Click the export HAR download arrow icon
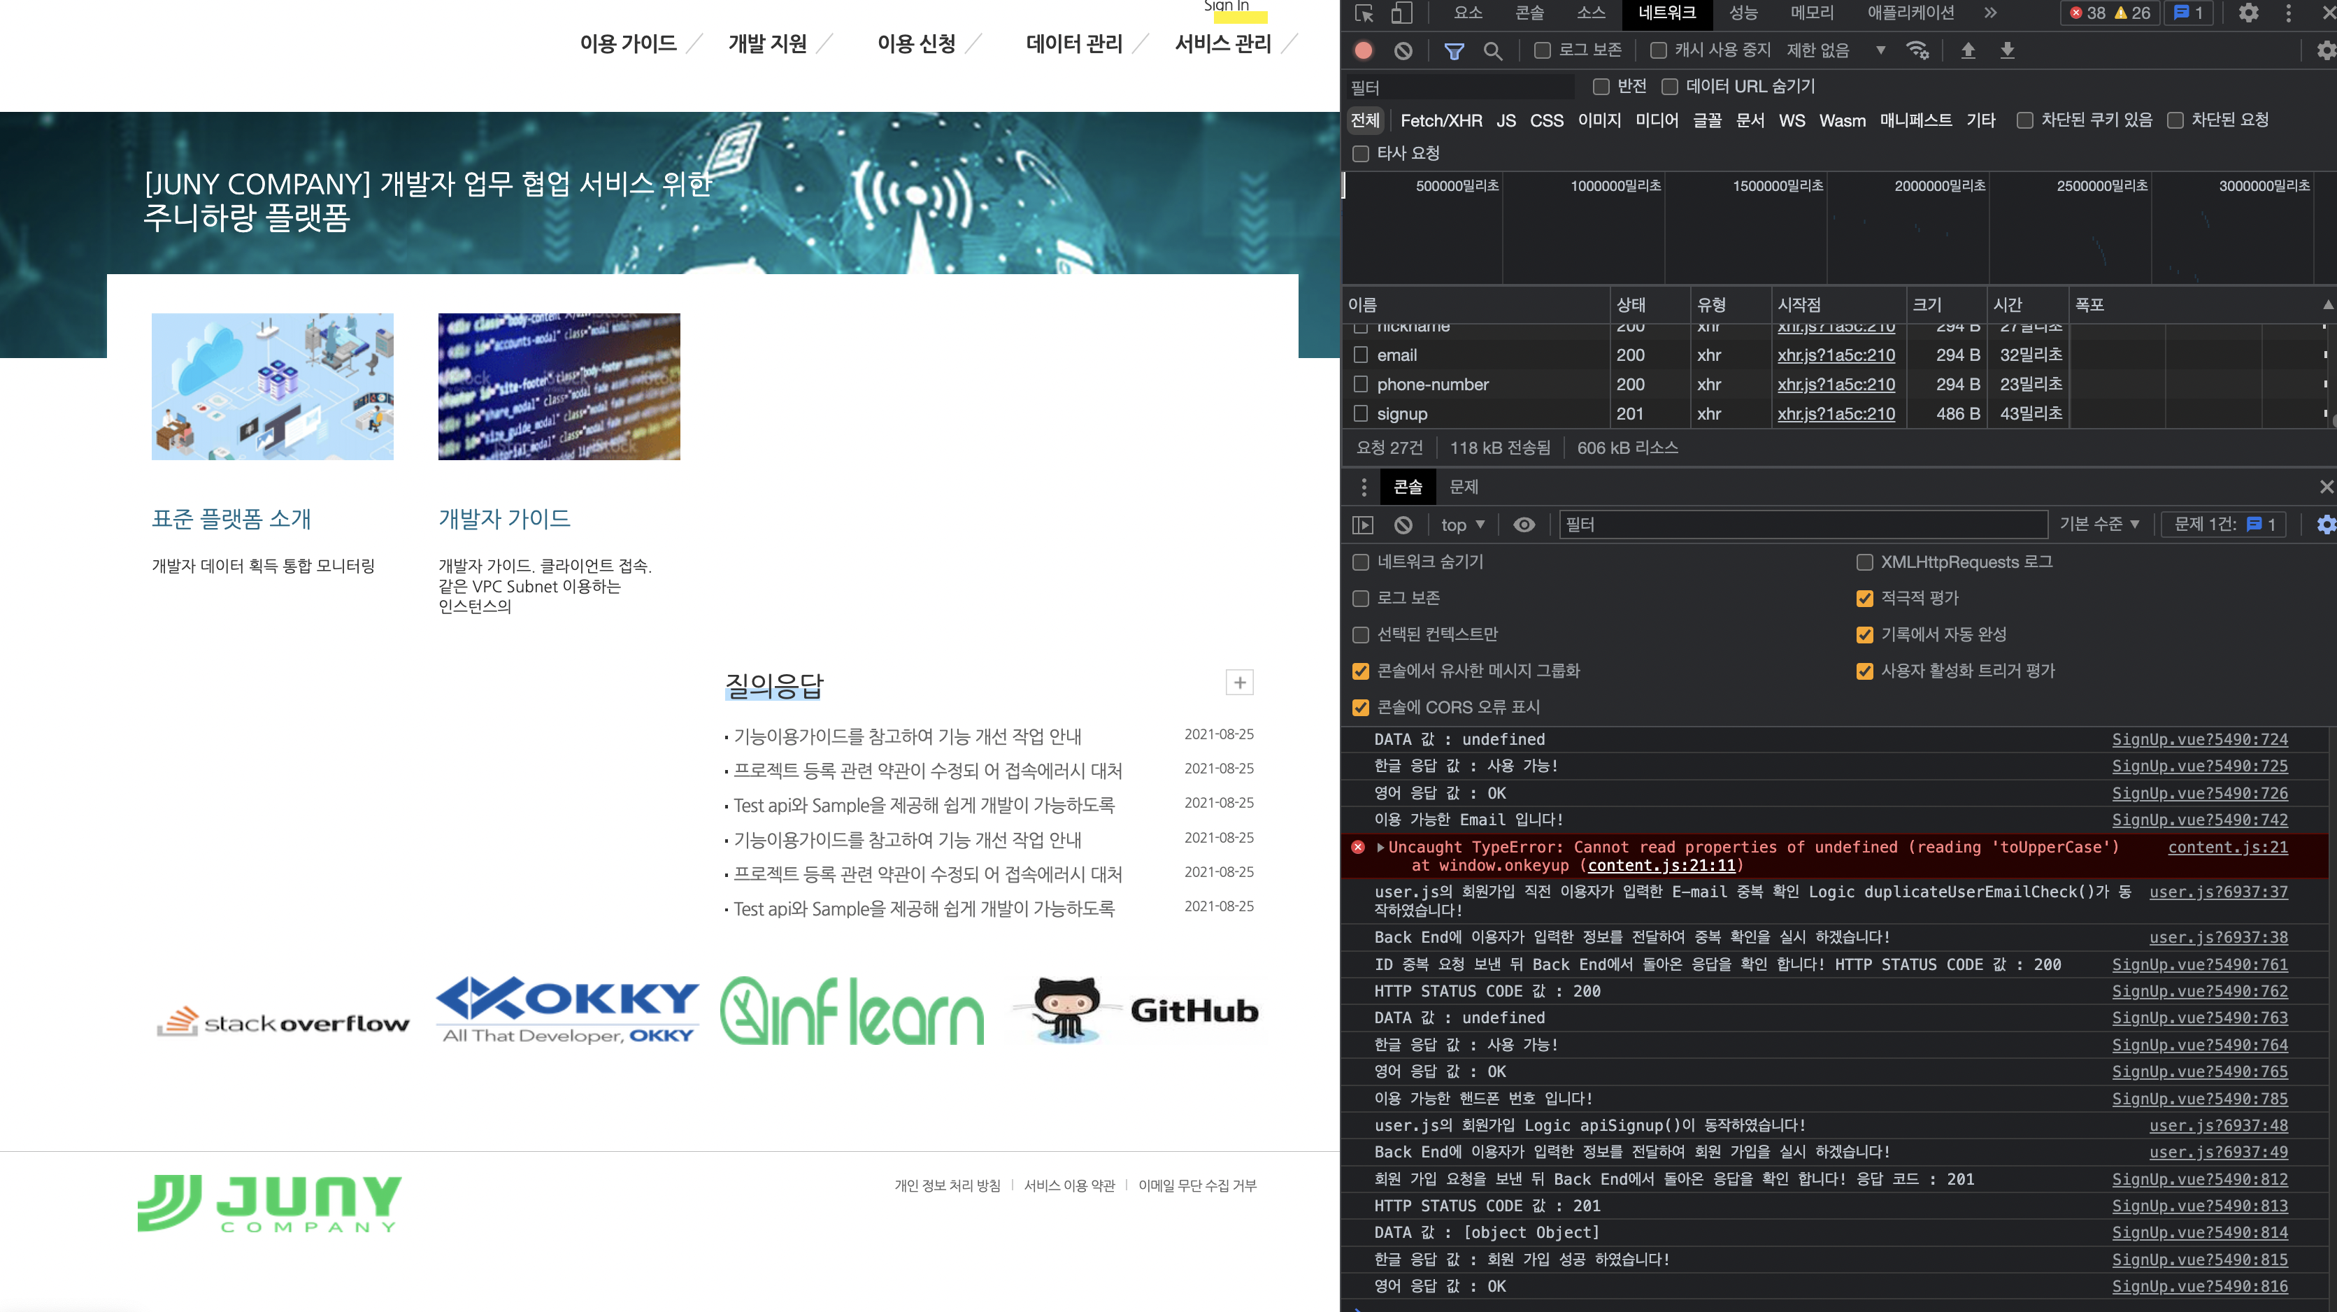This screenshot has width=2337, height=1312. coord(2007,51)
